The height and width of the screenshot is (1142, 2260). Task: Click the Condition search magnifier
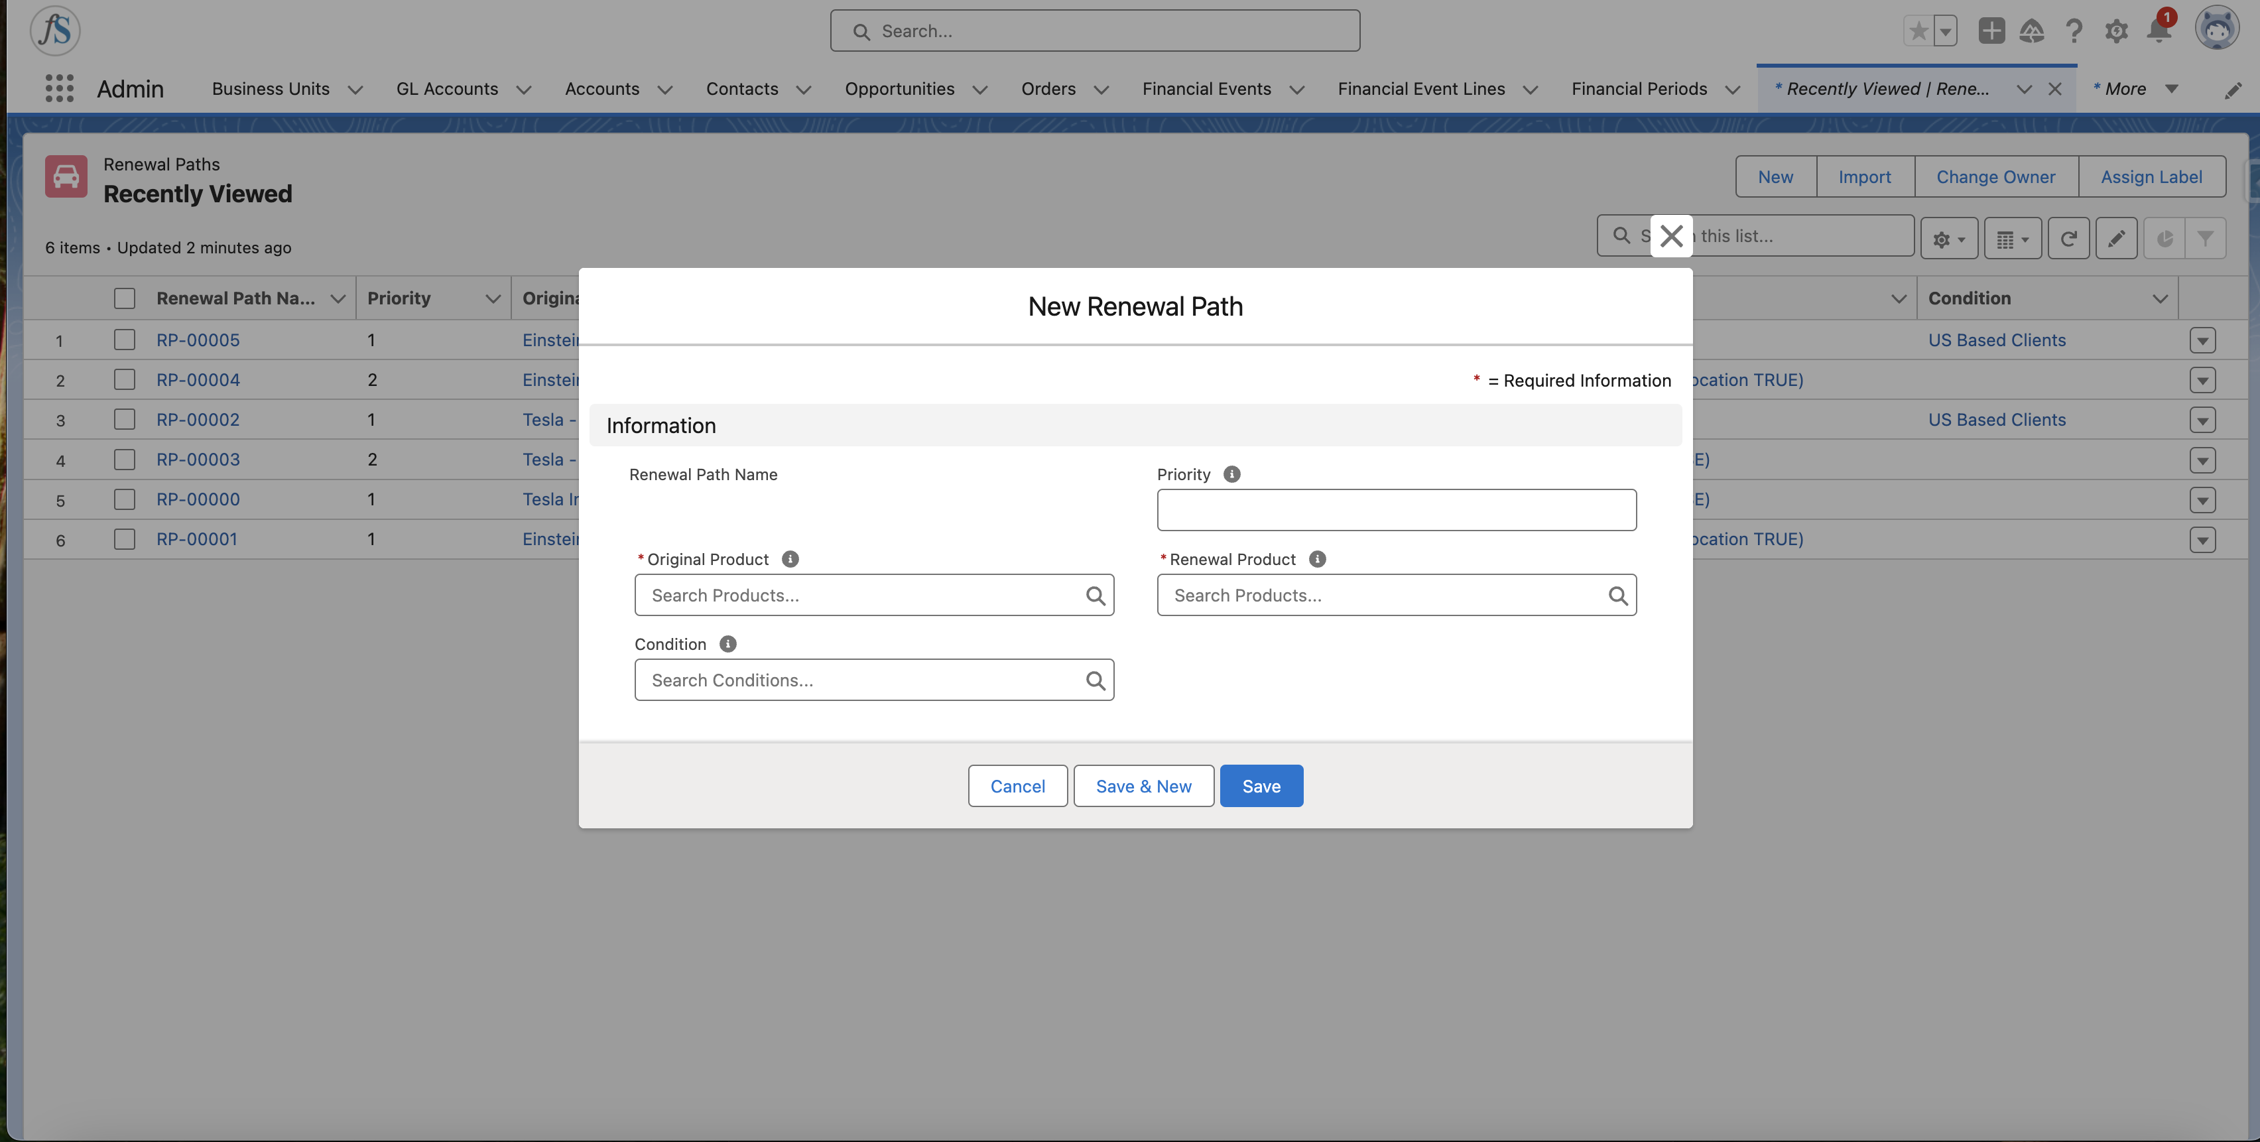[1094, 680]
